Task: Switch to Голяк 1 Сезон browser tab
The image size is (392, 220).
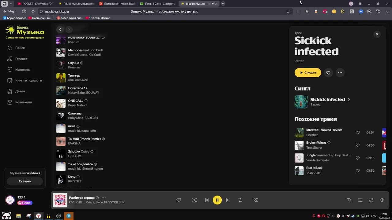Action: [x=157, y=4]
